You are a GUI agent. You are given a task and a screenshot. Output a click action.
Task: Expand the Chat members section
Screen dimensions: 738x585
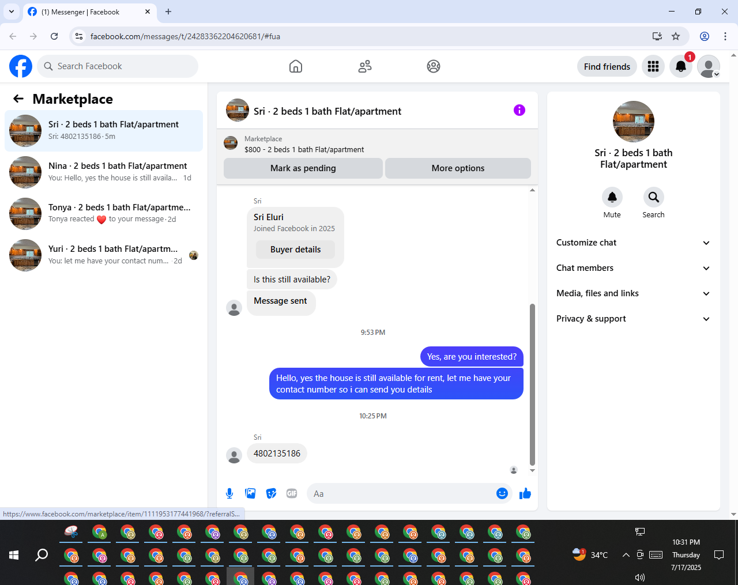pyautogui.click(x=634, y=268)
